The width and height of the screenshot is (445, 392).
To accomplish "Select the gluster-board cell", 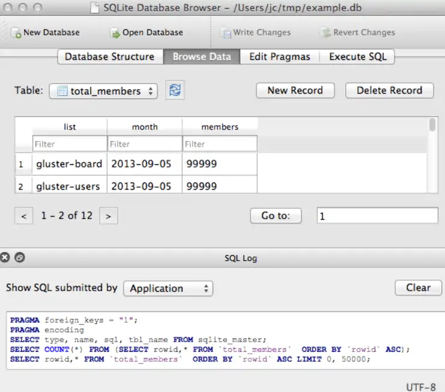I will (x=70, y=164).
